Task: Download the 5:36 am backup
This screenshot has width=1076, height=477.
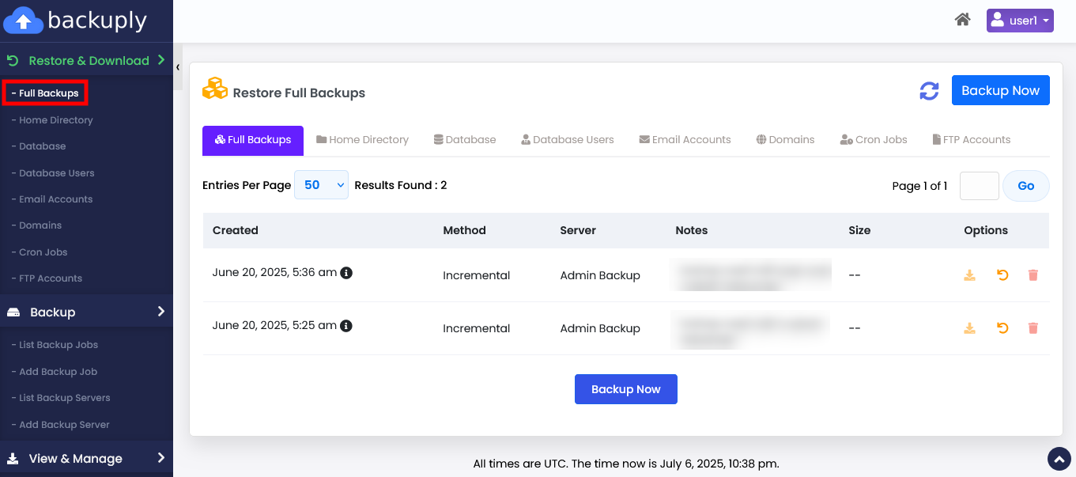Action: (969, 275)
